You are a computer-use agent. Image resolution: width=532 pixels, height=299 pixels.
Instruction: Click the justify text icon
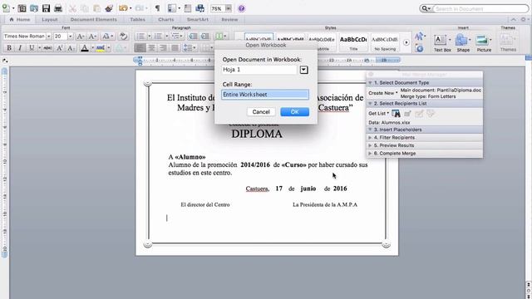click(175, 48)
